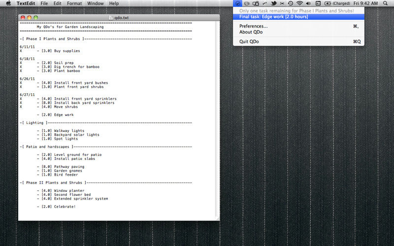394x246 pixels.
Task: Open Time Machine clock icon
Action: coord(291,3)
